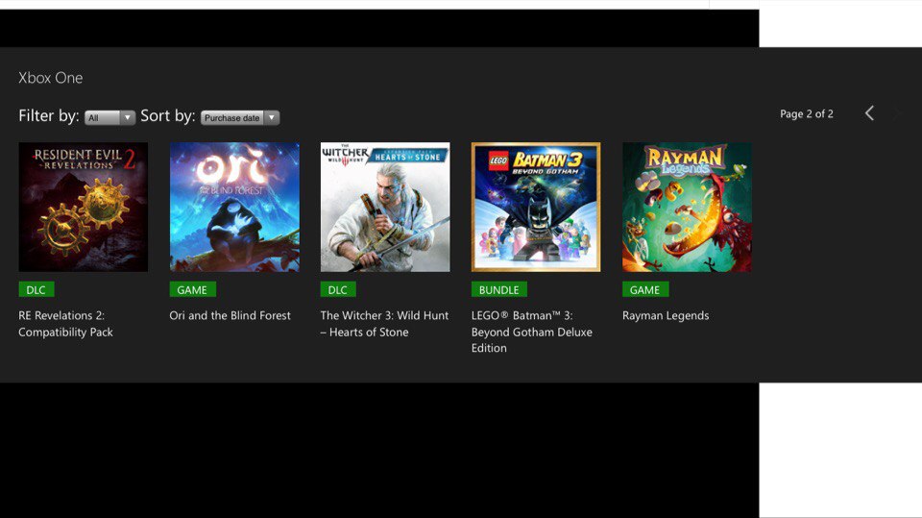
Task: Select the Rayman Legends cover art
Action: [x=687, y=207]
